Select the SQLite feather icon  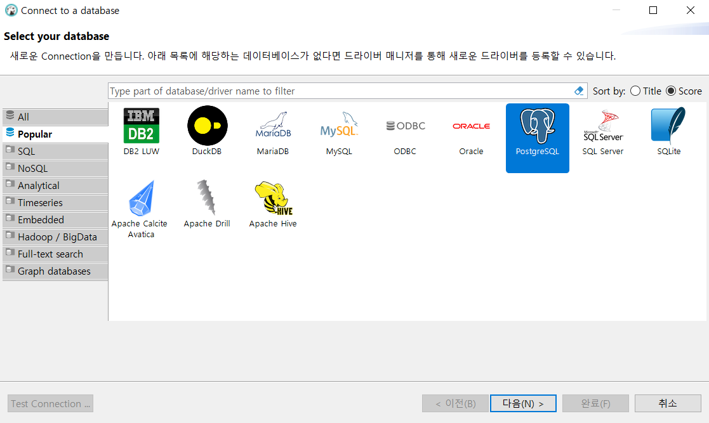point(668,126)
